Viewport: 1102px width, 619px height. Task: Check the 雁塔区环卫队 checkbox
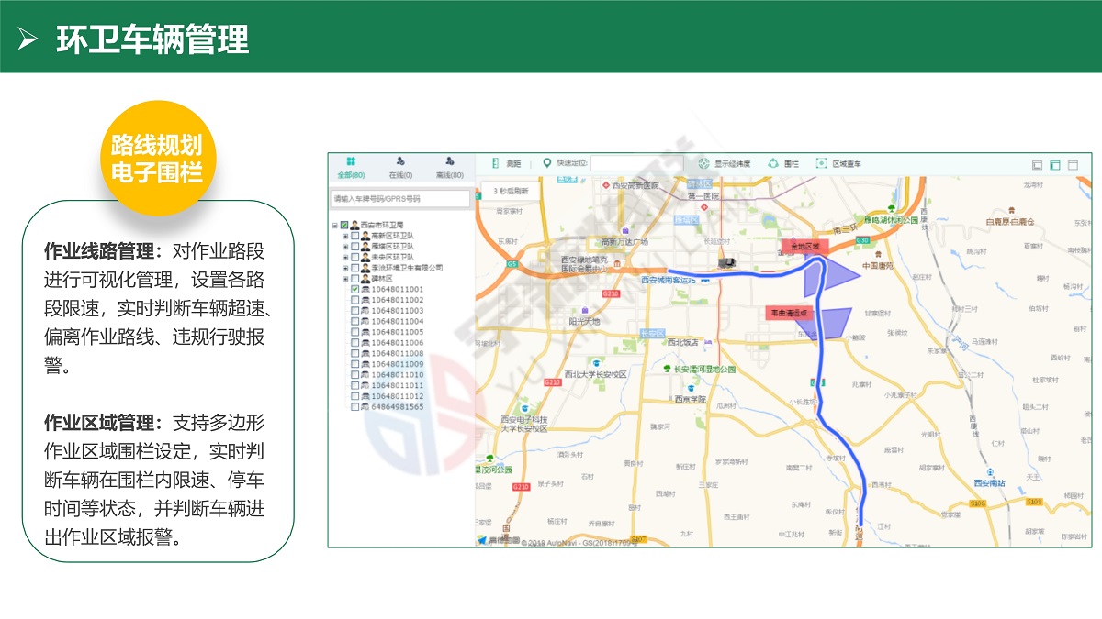pyautogui.click(x=354, y=247)
